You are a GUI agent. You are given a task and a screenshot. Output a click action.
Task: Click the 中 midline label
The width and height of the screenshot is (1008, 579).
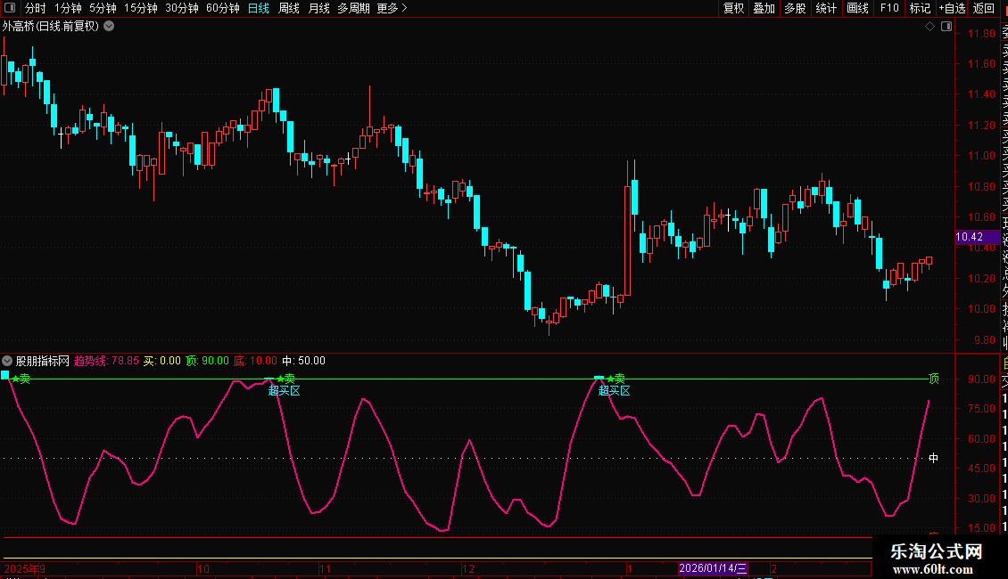[x=933, y=458]
